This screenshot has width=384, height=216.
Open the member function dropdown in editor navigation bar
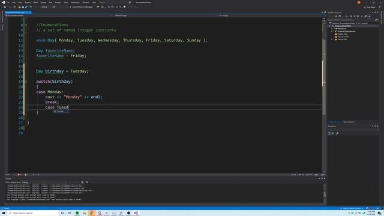coord(271,16)
